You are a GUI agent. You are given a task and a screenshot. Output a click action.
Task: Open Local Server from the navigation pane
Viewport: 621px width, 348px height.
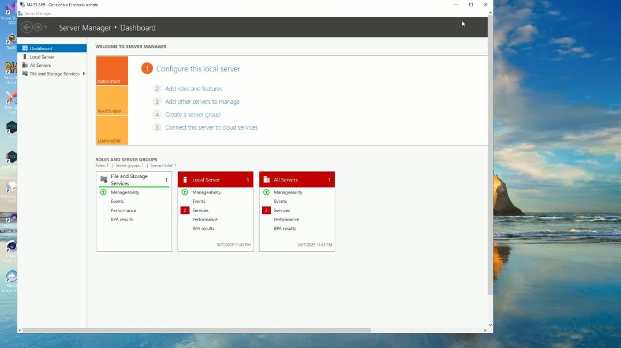(x=40, y=56)
